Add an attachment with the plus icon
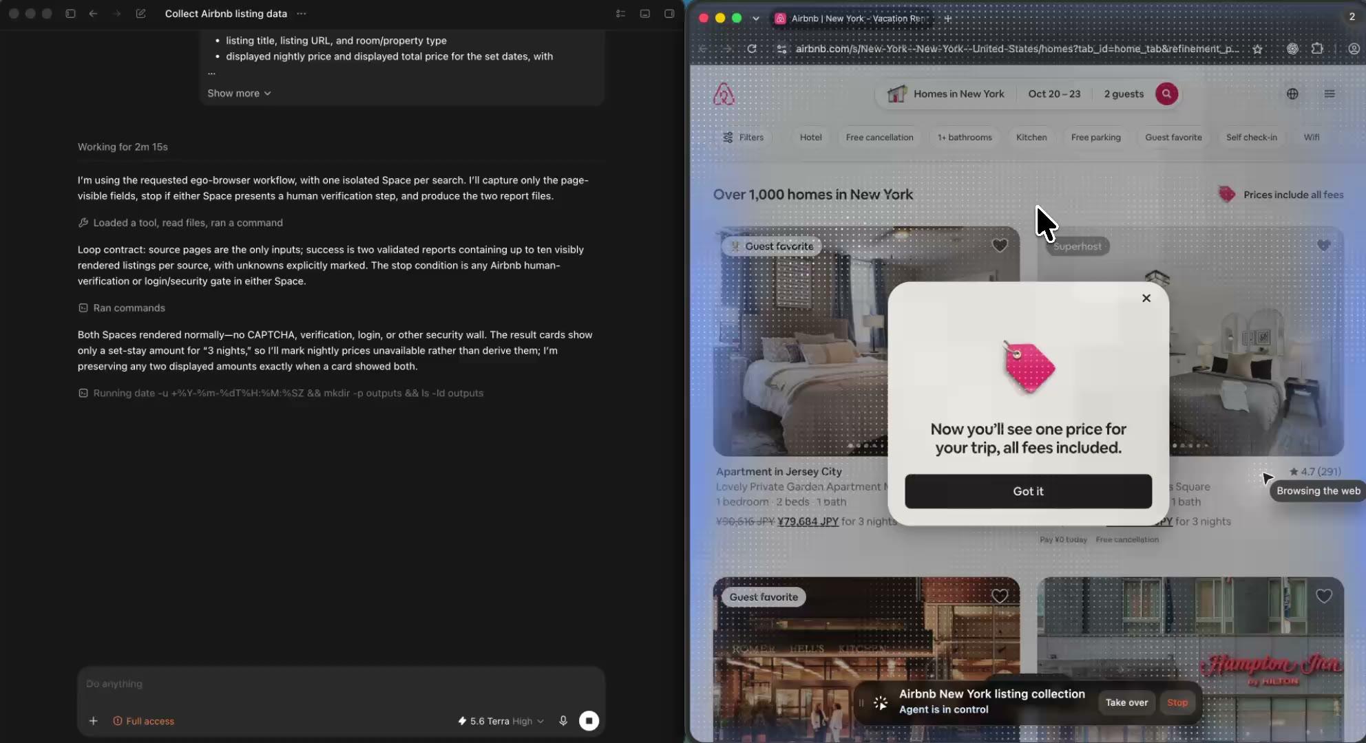 [93, 721]
